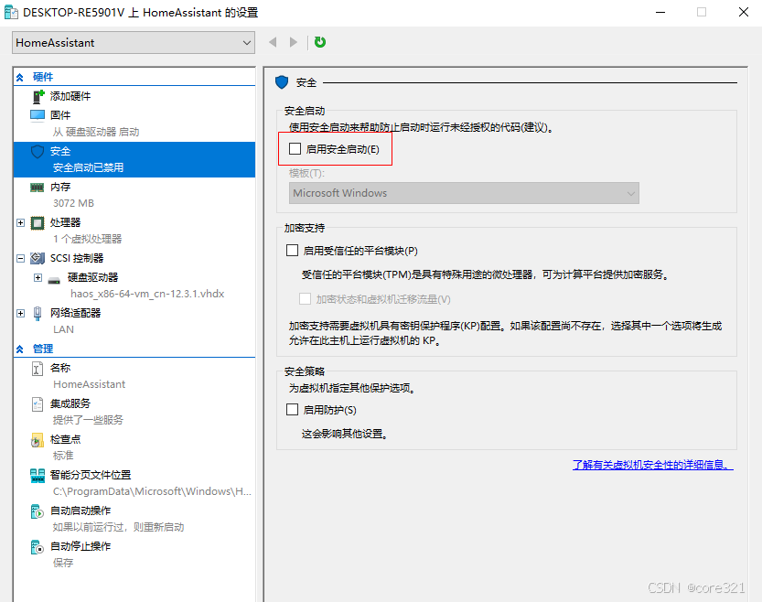
Task: Select the 内存 settings item
Action: click(x=60, y=187)
